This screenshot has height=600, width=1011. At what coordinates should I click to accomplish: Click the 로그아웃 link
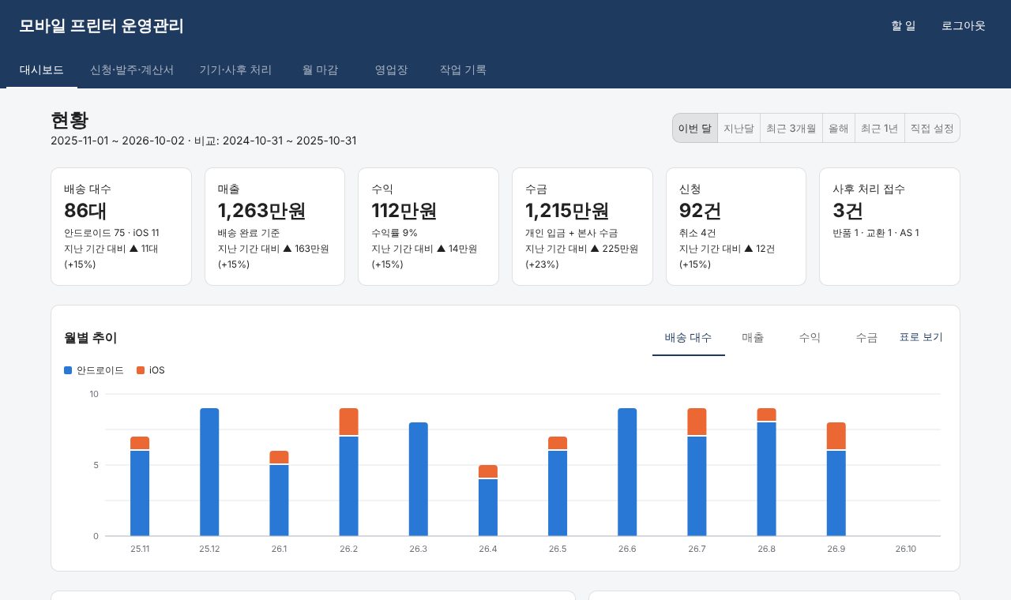[x=964, y=25]
